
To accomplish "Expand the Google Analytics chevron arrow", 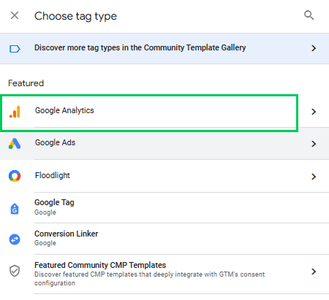I will 314,112.
